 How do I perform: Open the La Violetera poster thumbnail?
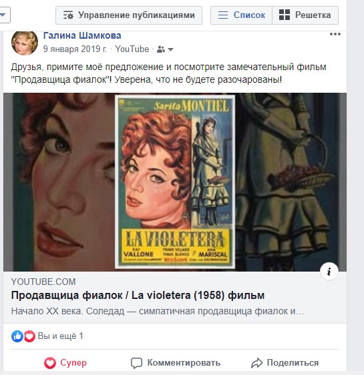coord(175,181)
